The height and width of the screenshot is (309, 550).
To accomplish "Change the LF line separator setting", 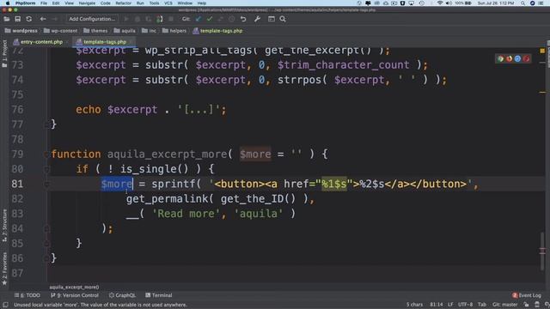I will pos(450,305).
